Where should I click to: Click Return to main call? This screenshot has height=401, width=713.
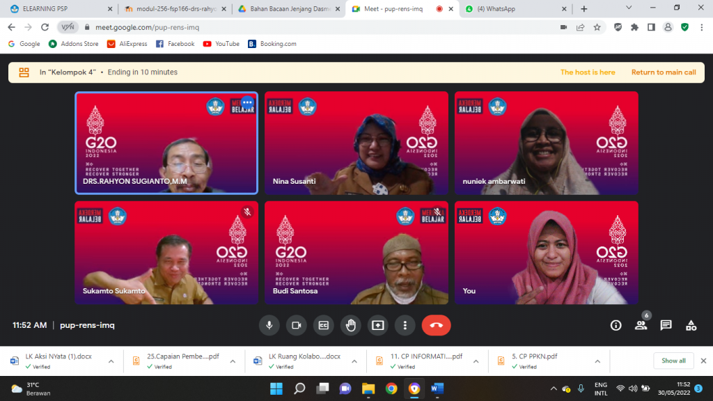pos(663,72)
